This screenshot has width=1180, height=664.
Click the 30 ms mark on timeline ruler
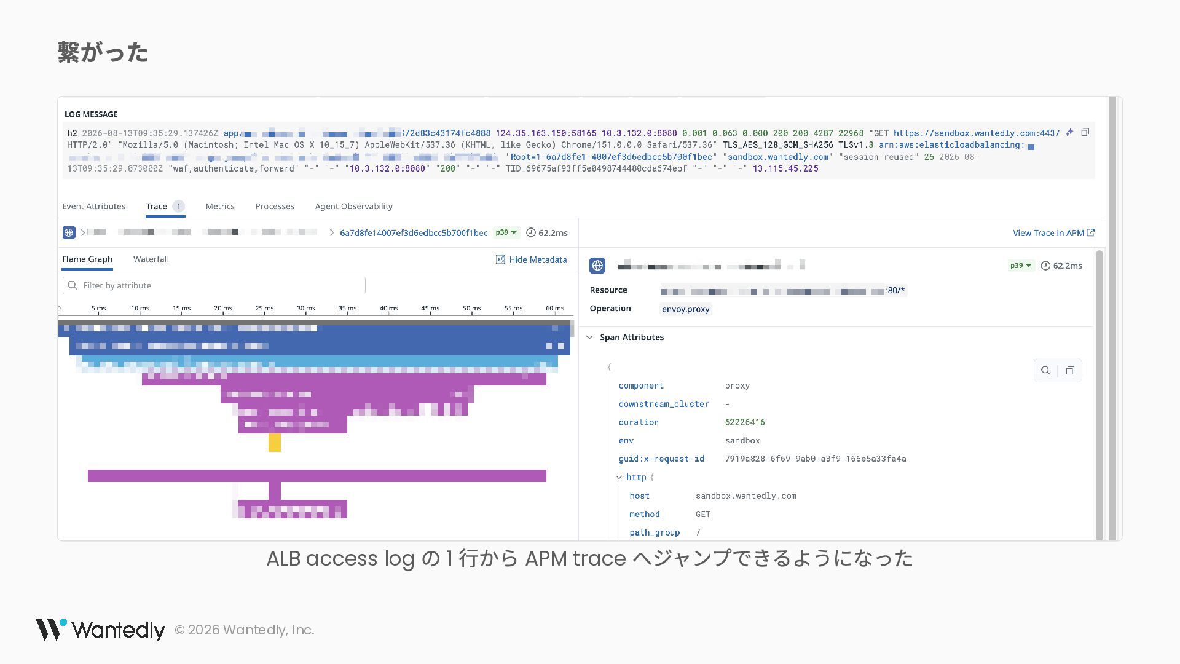(x=305, y=308)
